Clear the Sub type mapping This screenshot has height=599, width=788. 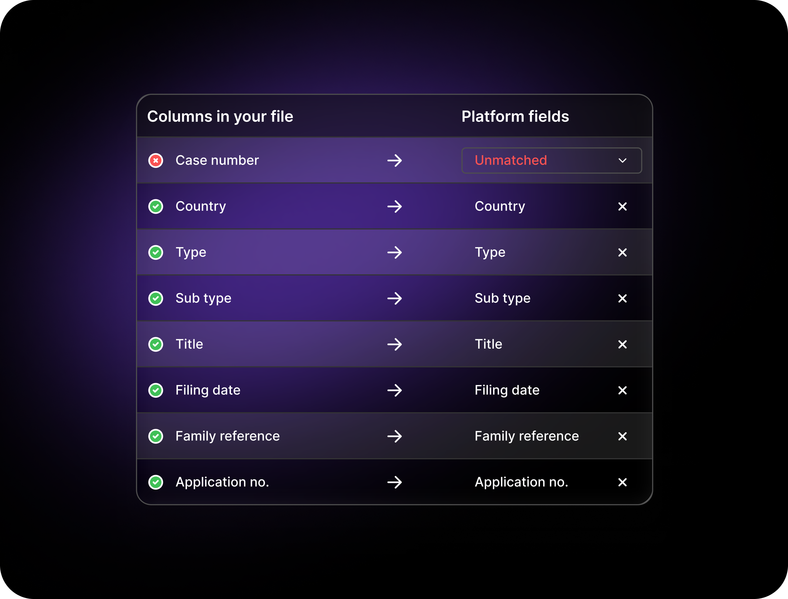[x=622, y=298]
